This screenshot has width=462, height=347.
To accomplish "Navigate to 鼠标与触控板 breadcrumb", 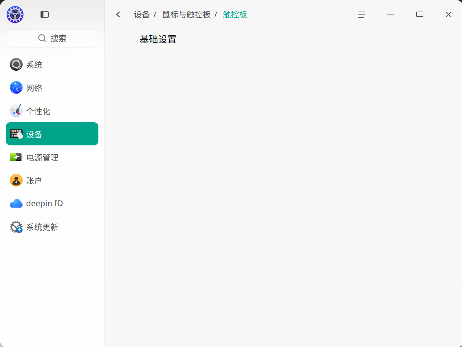I will pyautogui.click(x=187, y=15).
